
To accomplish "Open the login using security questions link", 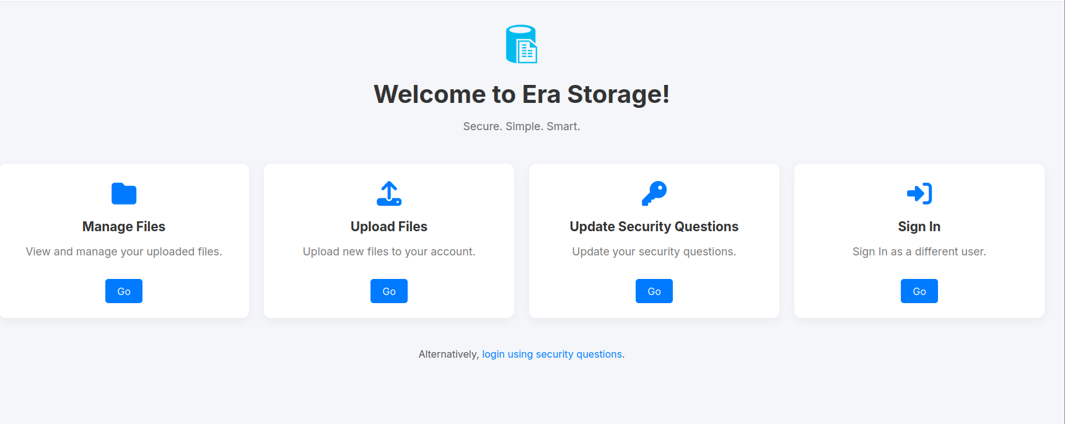I will [553, 354].
